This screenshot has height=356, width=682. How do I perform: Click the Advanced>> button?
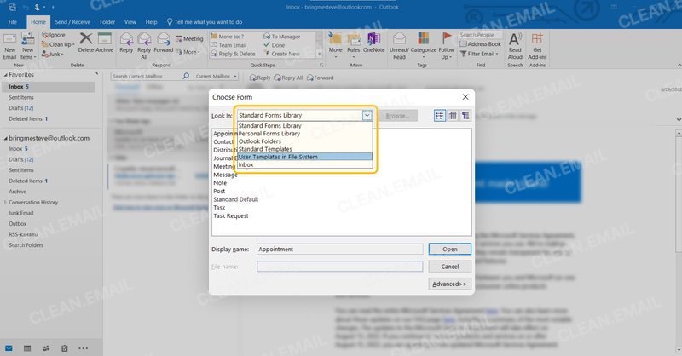(x=450, y=284)
